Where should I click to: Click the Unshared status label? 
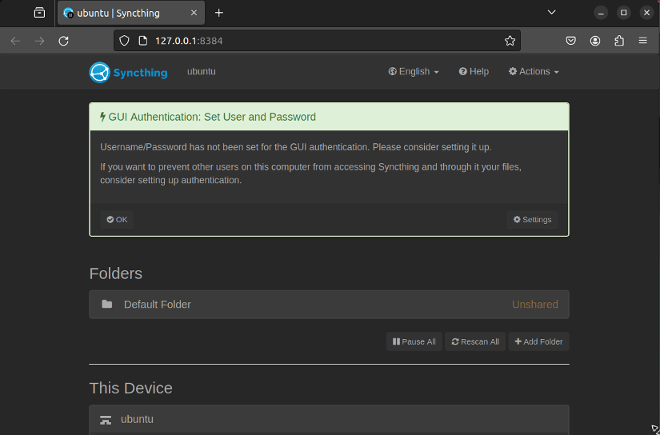(535, 304)
